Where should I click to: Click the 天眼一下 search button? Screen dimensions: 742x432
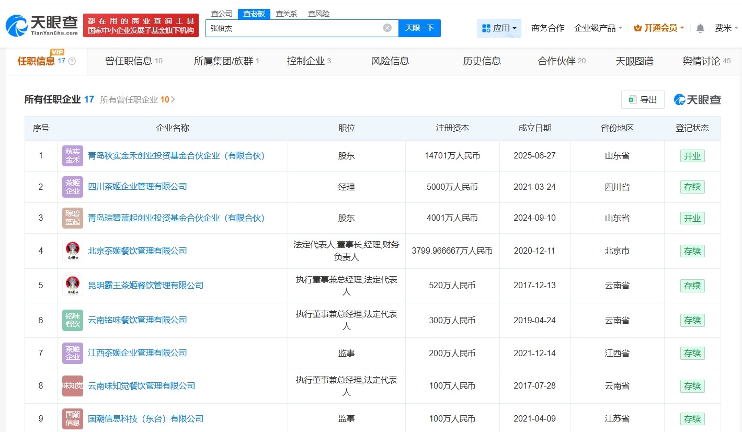point(419,28)
